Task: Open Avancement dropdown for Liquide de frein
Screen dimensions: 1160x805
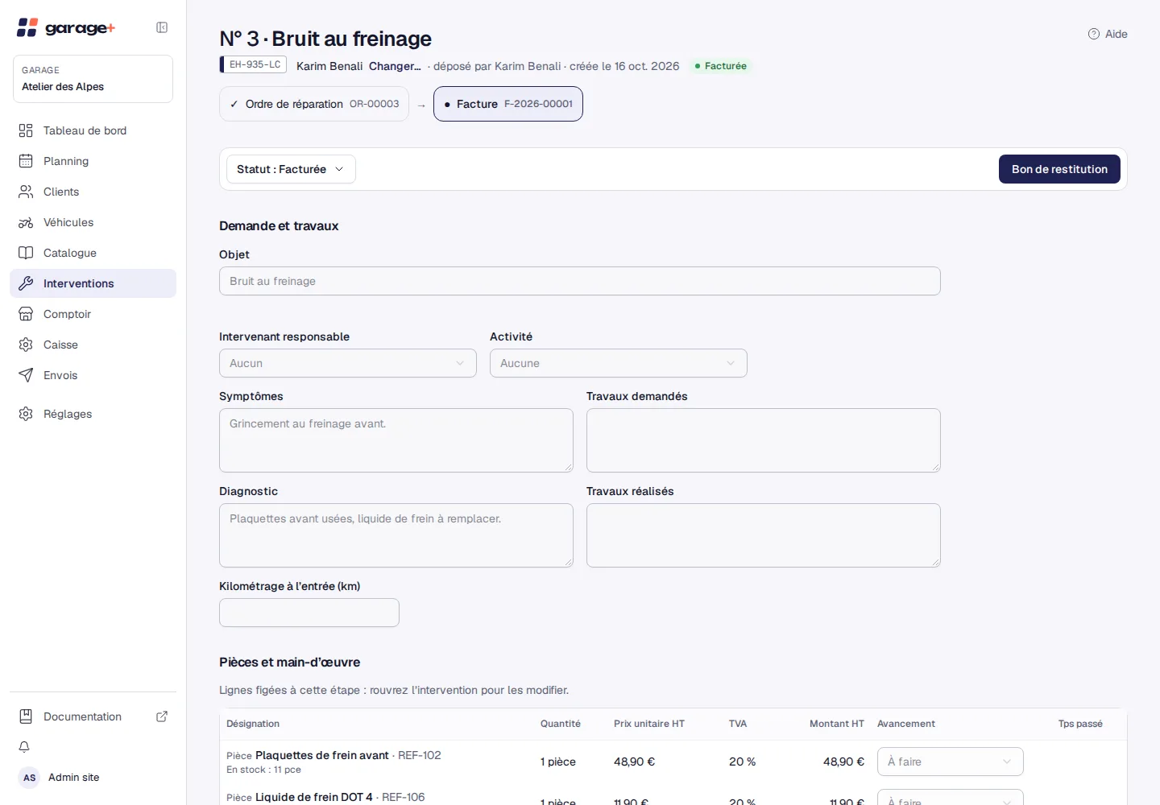Action: click(x=951, y=797)
